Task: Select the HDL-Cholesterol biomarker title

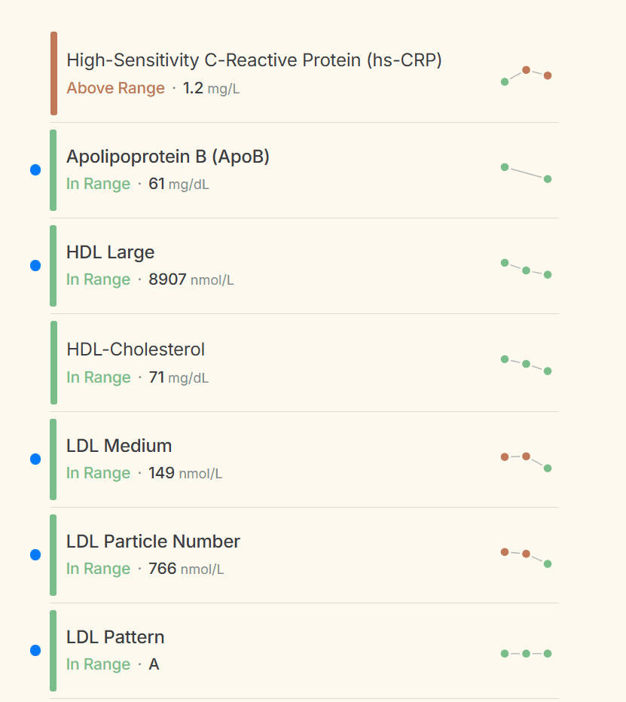Action: click(x=136, y=349)
